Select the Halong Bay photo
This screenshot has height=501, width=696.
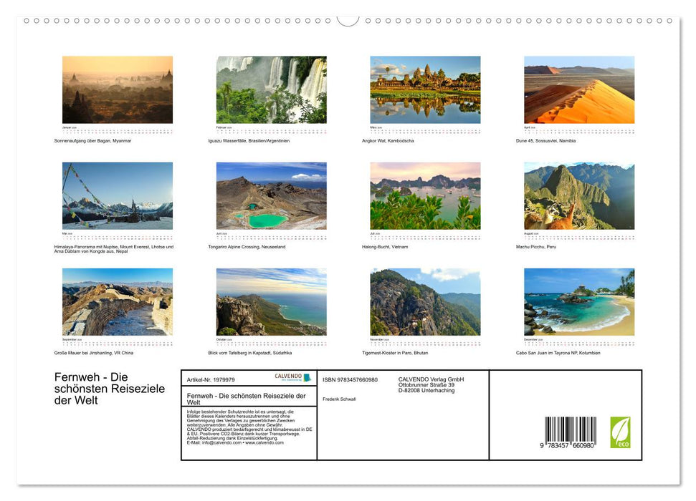425,195
